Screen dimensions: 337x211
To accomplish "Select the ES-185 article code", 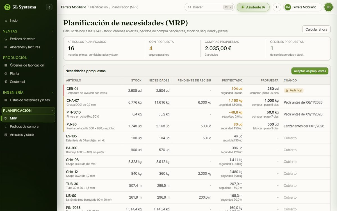I will pyautogui.click(x=71, y=136).
